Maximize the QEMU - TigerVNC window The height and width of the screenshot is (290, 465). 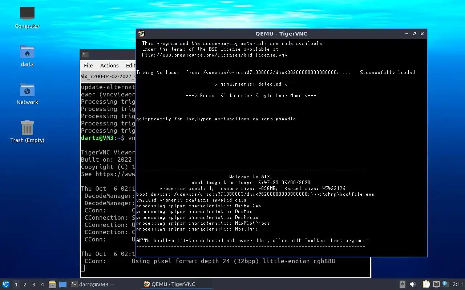pyautogui.click(x=415, y=34)
